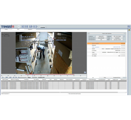
Task: Click the small icon next to Operator field
Action: click(124, 36)
